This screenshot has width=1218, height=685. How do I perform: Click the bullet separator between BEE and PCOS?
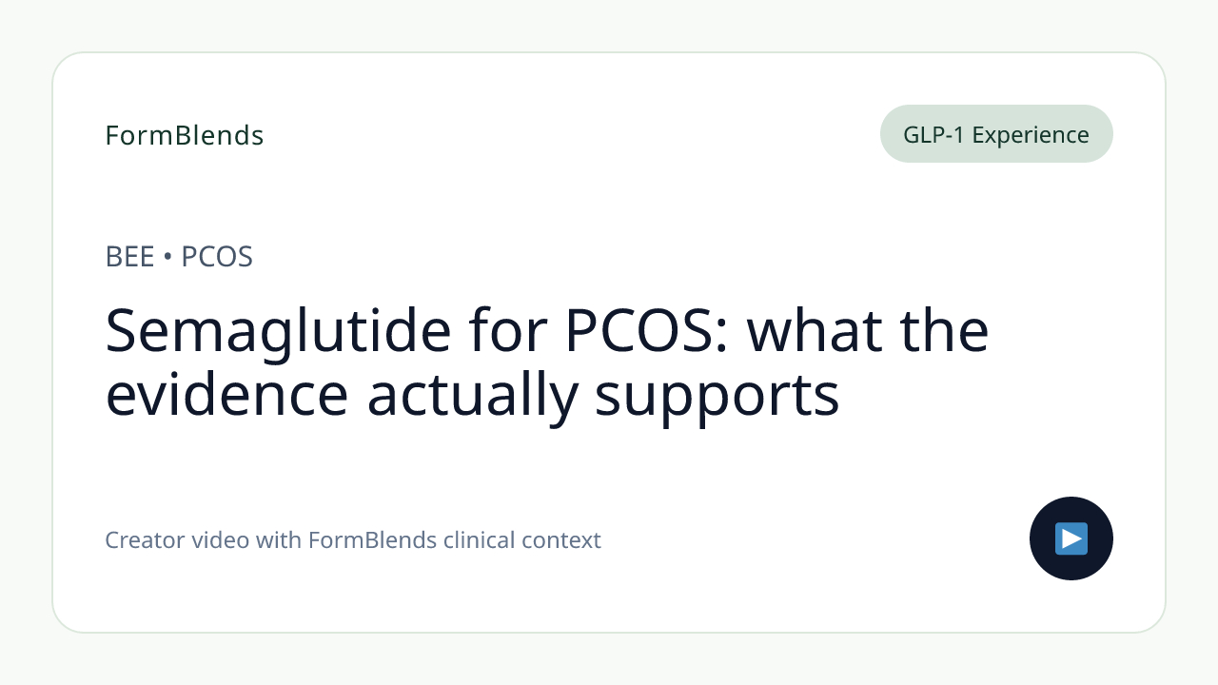(x=167, y=258)
